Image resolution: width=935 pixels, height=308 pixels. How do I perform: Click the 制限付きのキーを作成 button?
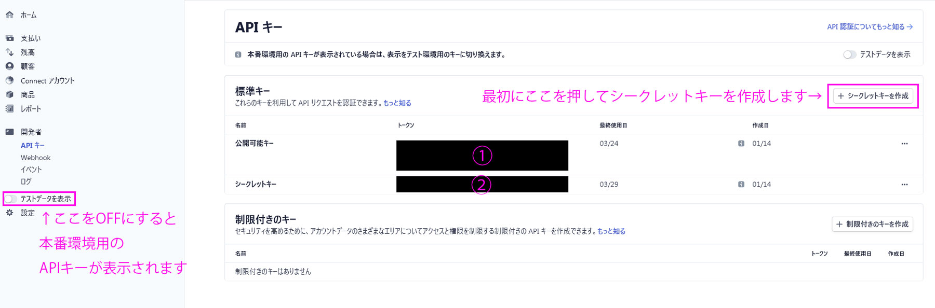872,224
